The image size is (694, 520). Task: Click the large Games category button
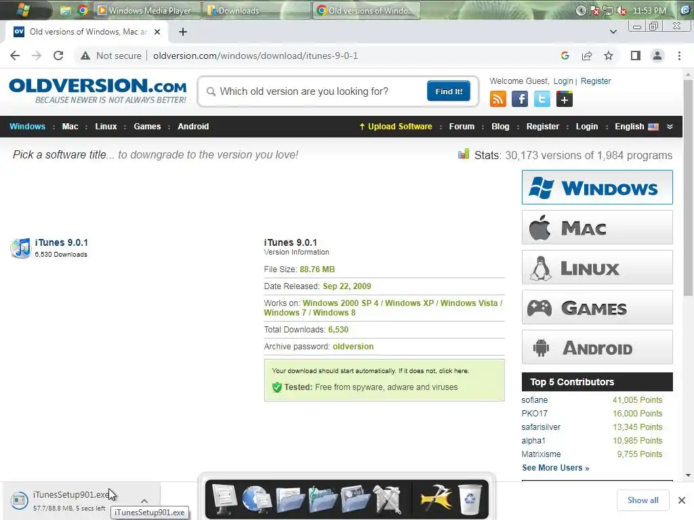pos(597,307)
